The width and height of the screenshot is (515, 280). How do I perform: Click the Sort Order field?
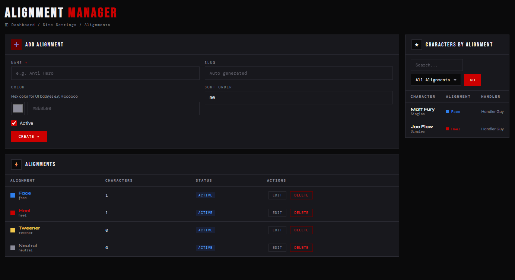pos(299,98)
